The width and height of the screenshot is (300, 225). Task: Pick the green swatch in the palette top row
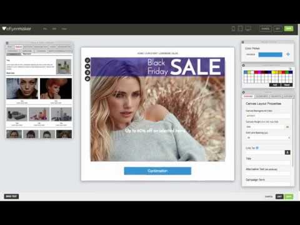[x=287, y=72]
